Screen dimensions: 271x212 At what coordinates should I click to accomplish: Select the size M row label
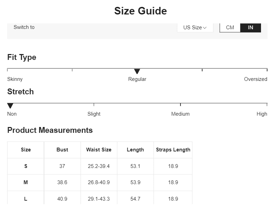pyautogui.click(x=26, y=182)
